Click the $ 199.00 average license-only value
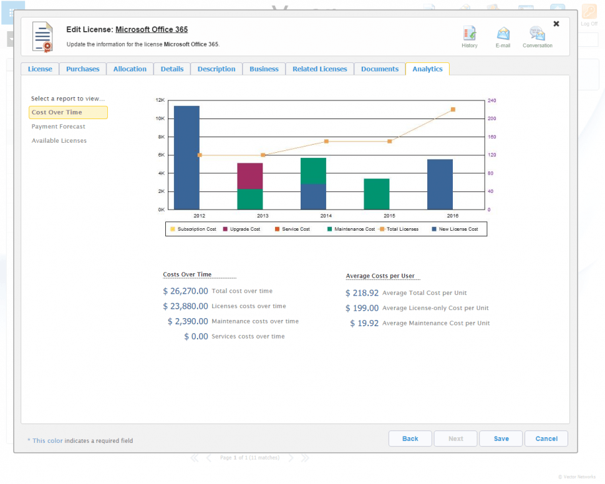Screen dimensions: 605x484 (x=362, y=308)
